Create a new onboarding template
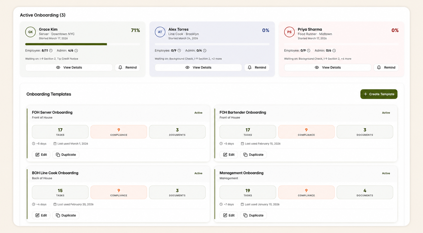 379,94
